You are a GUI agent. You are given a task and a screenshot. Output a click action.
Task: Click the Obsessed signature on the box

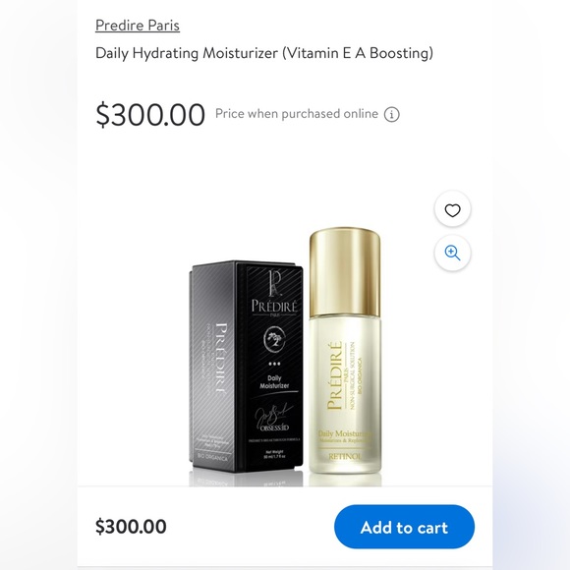[x=273, y=419]
